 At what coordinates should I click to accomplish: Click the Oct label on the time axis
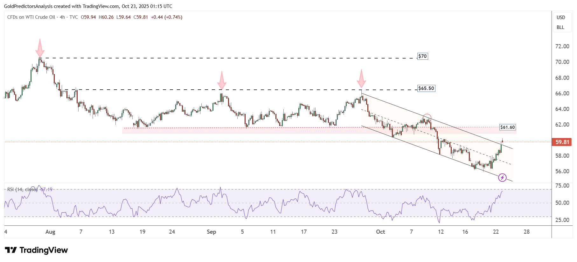tap(380, 232)
